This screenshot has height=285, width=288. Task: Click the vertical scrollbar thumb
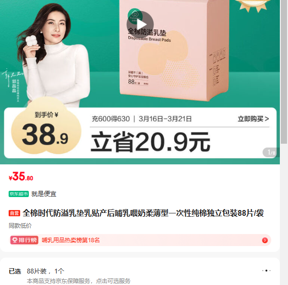[284, 72]
